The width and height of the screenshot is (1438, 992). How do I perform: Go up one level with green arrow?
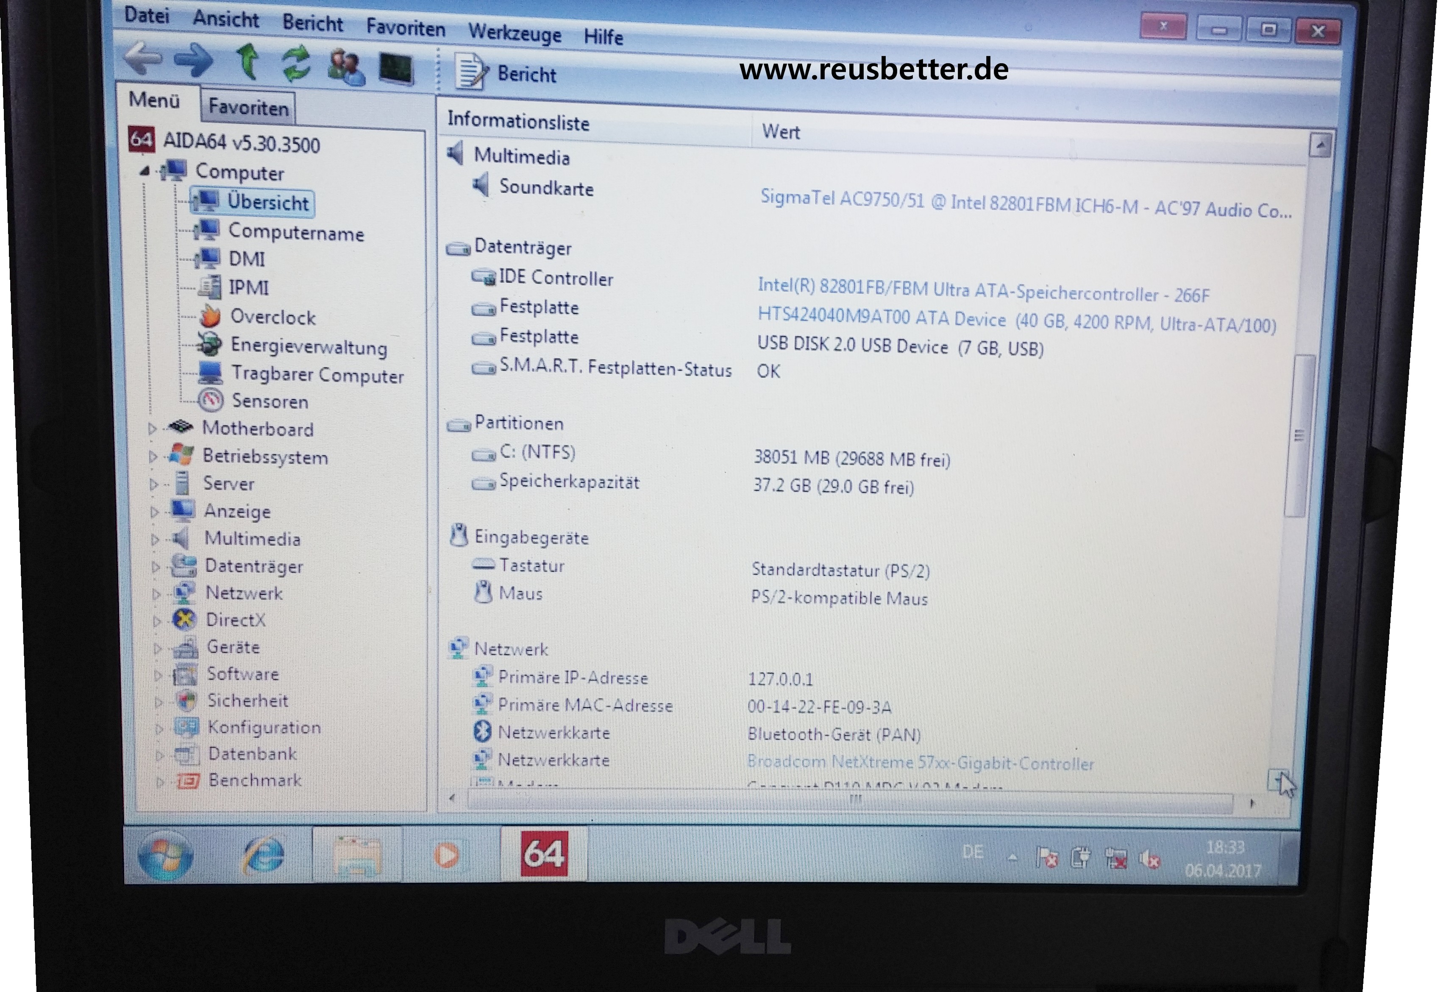[248, 61]
